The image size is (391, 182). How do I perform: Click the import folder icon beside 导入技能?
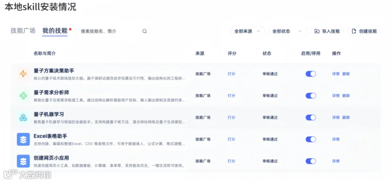(317, 31)
